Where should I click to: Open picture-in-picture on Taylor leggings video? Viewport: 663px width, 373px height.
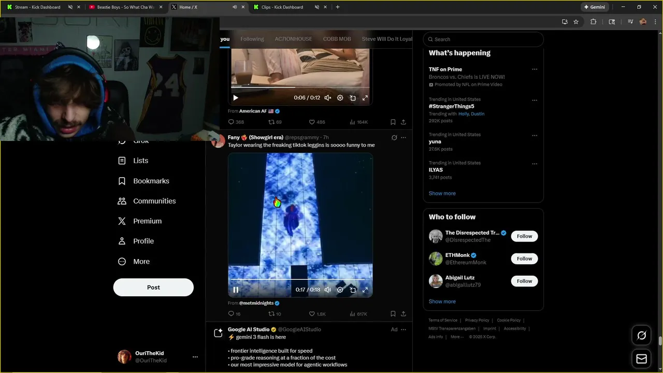(353, 290)
